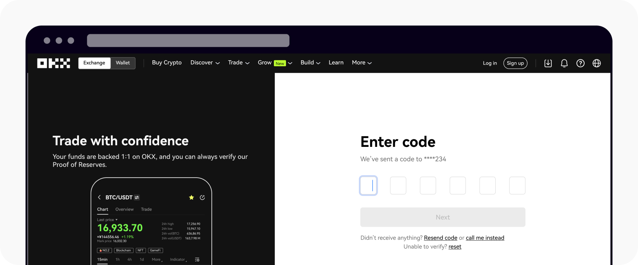
Task: Click the first code digit box
Action: 368,186
